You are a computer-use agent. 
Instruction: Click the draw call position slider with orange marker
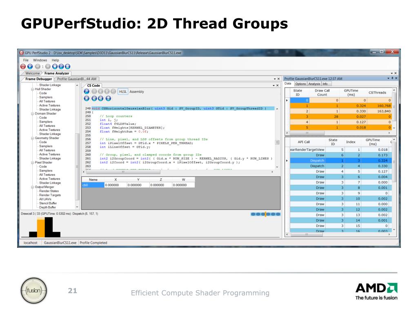265,214
